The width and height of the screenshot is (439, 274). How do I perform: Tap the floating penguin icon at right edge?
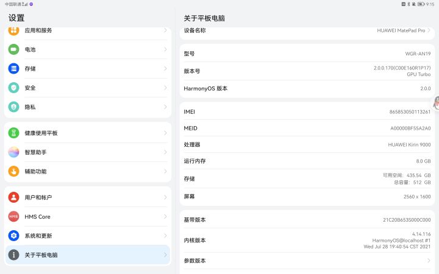click(436, 103)
